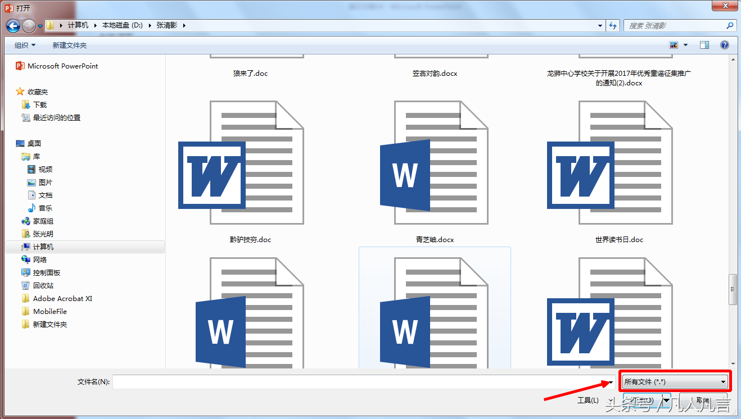Jump to 计算机 in the address bar
741x419 pixels.
[78, 25]
